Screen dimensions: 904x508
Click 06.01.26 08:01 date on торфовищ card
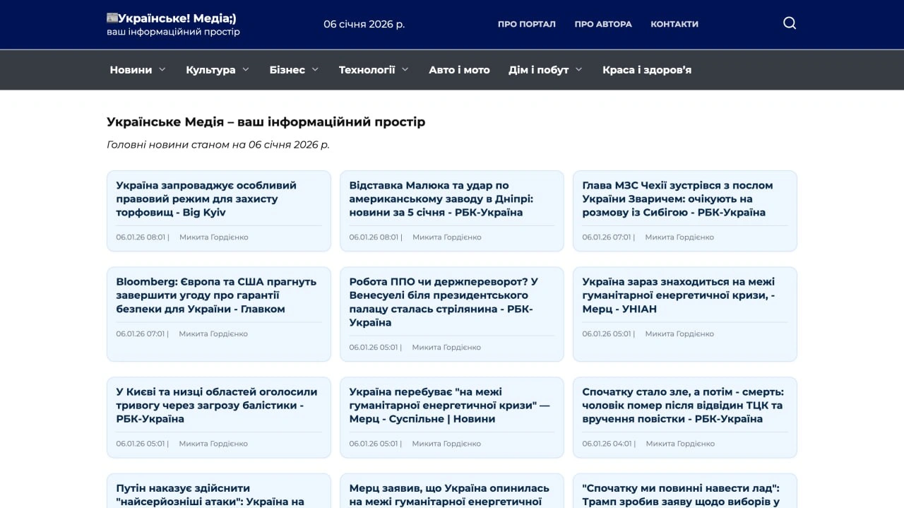click(141, 237)
